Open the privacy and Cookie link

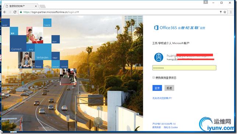(171, 127)
